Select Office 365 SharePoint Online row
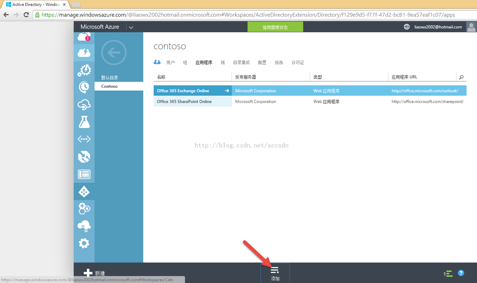This screenshot has height=283, width=477. click(192, 102)
